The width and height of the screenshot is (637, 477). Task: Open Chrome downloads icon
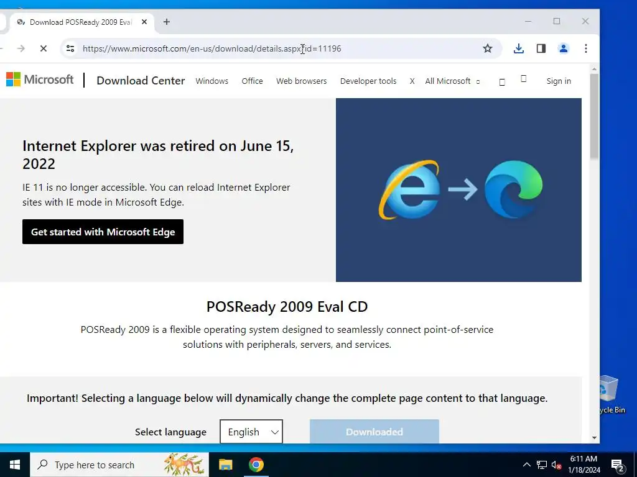[x=518, y=48]
